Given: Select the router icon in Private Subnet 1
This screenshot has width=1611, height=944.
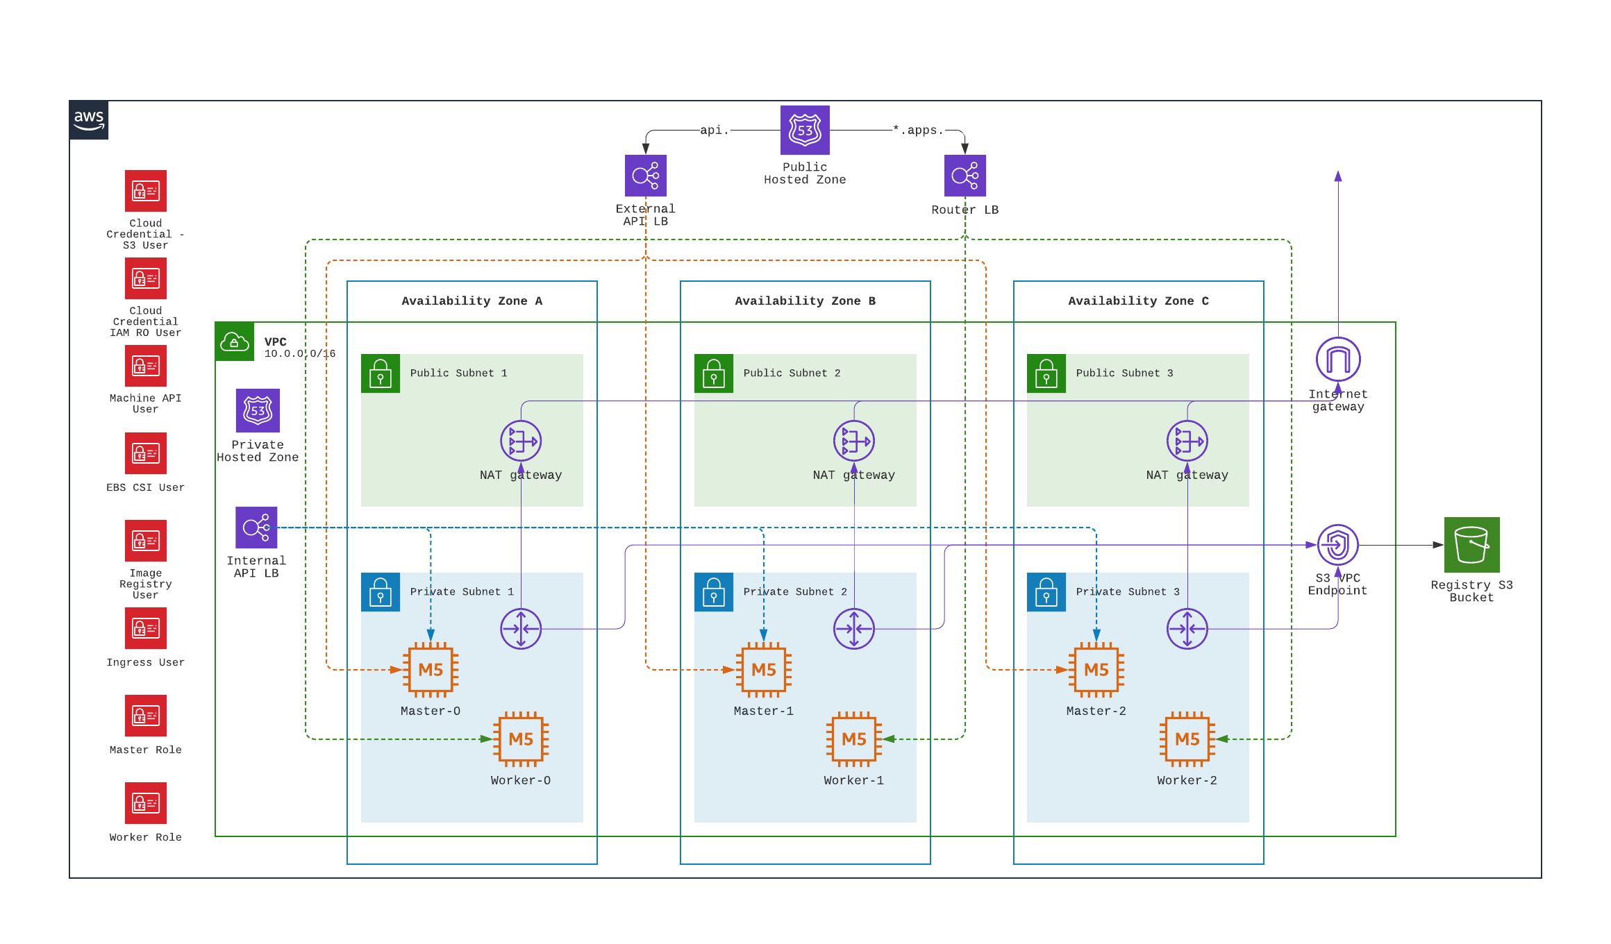Looking at the screenshot, I should (521, 629).
